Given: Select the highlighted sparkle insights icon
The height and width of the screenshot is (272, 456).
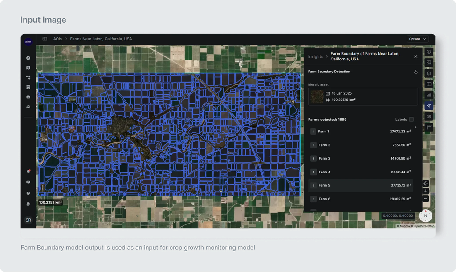Looking at the screenshot, I should 429,106.
